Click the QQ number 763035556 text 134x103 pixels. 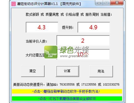click(67, 84)
